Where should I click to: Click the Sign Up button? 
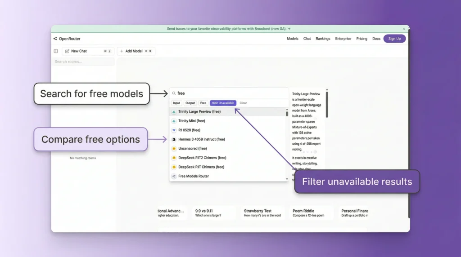point(394,39)
